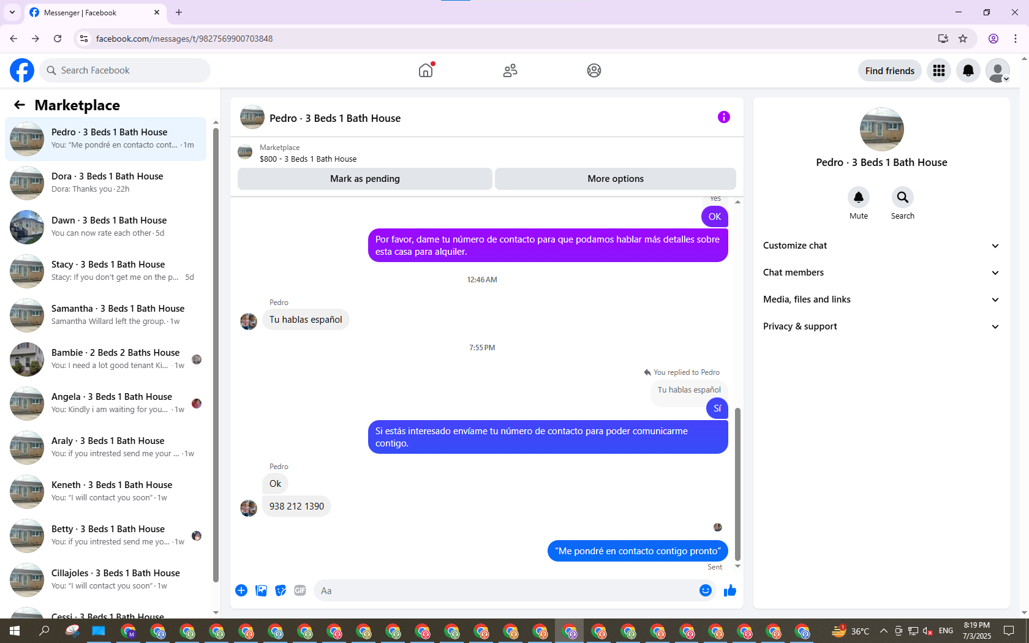Open Pedro conversation in the chat list
The image size is (1029, 643).
point(105,139)
